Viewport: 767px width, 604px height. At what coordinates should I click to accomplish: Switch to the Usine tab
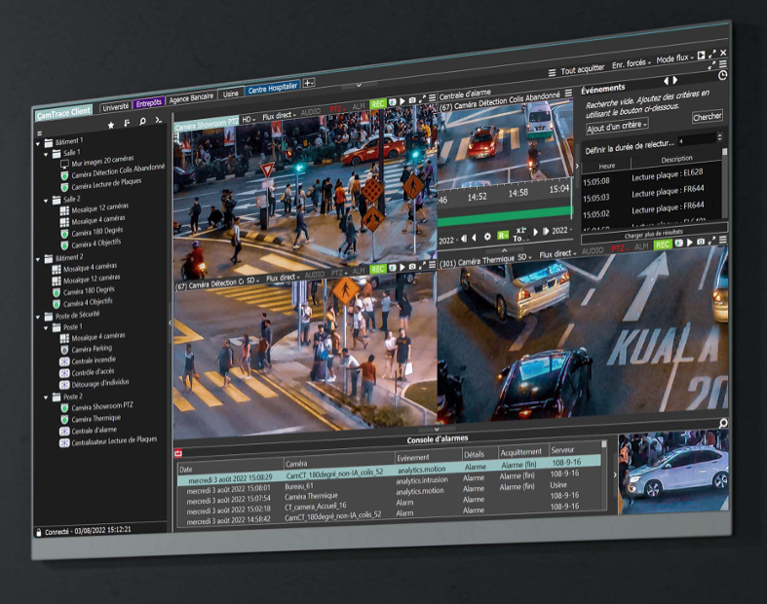tap(230, 94)
